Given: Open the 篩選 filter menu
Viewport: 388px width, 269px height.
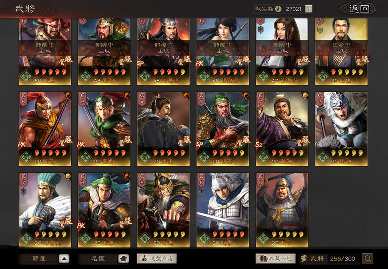Looking at the screenshot, I should [39, 259].
